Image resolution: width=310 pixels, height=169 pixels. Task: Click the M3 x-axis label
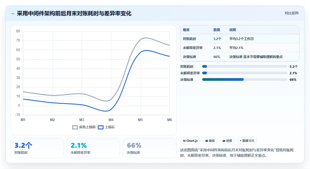pyautogui.click(x=82, y=120)
